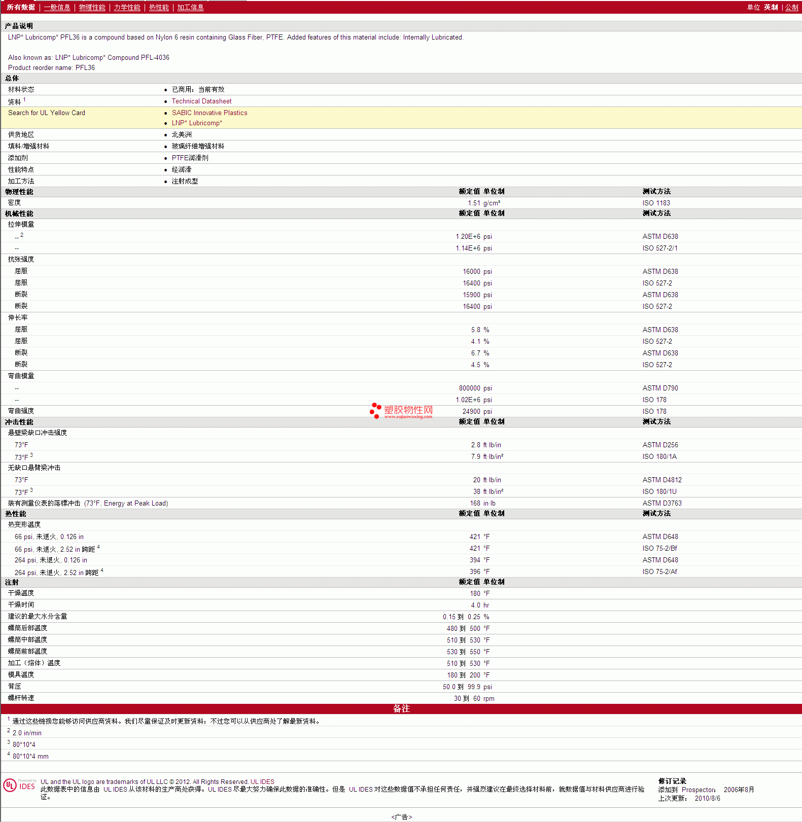802x822 pixels.
Task: Click the <广告> label at bottom
Action: [401, 817]
